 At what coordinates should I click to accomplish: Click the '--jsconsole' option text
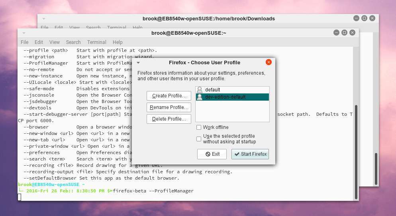[x=39, y=95]
